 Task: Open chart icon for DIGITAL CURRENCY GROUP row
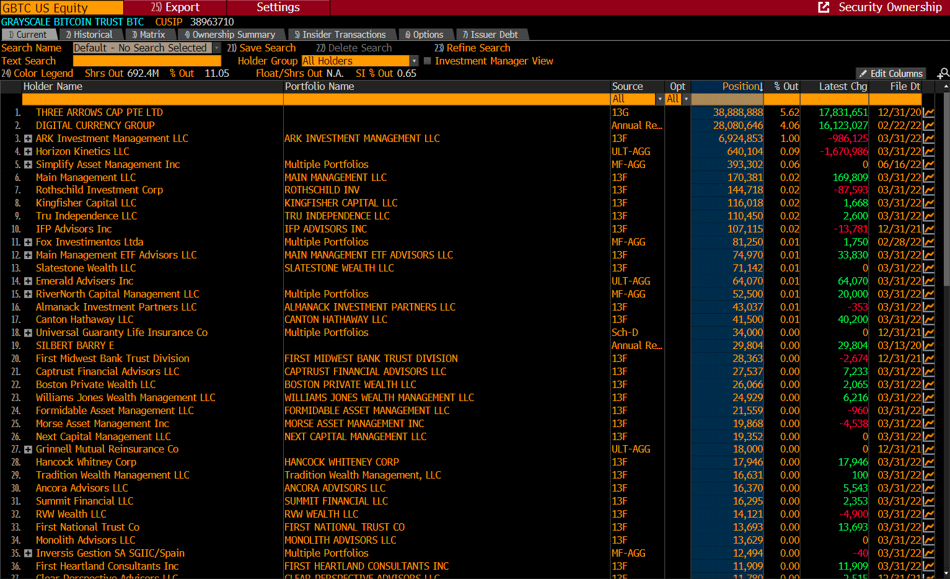[928, 126]
